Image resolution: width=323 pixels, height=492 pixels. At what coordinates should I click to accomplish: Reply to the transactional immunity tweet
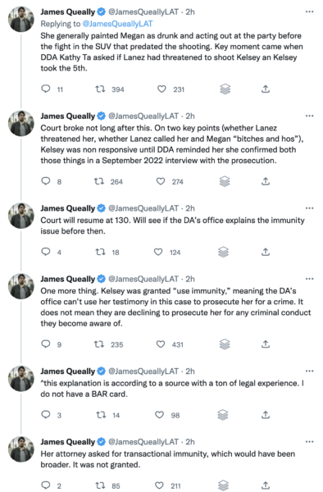46,485
